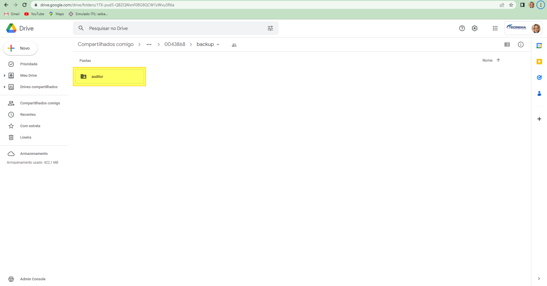This screenshot has width=547, height=286.
Task: Show hidden breadcrumb folders ellipsis
Action: tap(149, 44)
